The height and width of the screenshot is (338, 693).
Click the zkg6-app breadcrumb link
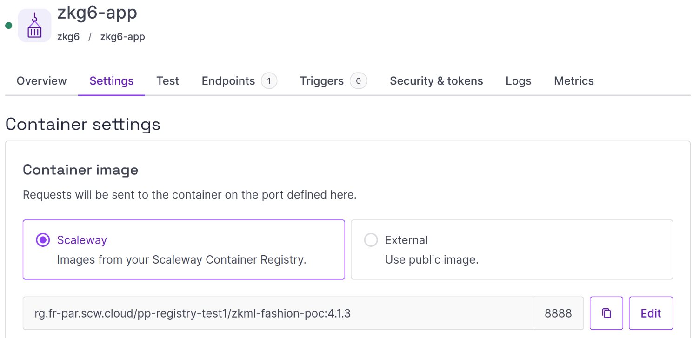tap(122, 37)
